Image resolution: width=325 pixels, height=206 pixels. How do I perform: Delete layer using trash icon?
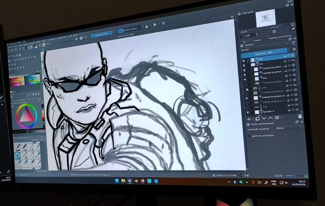coord(300,117)
